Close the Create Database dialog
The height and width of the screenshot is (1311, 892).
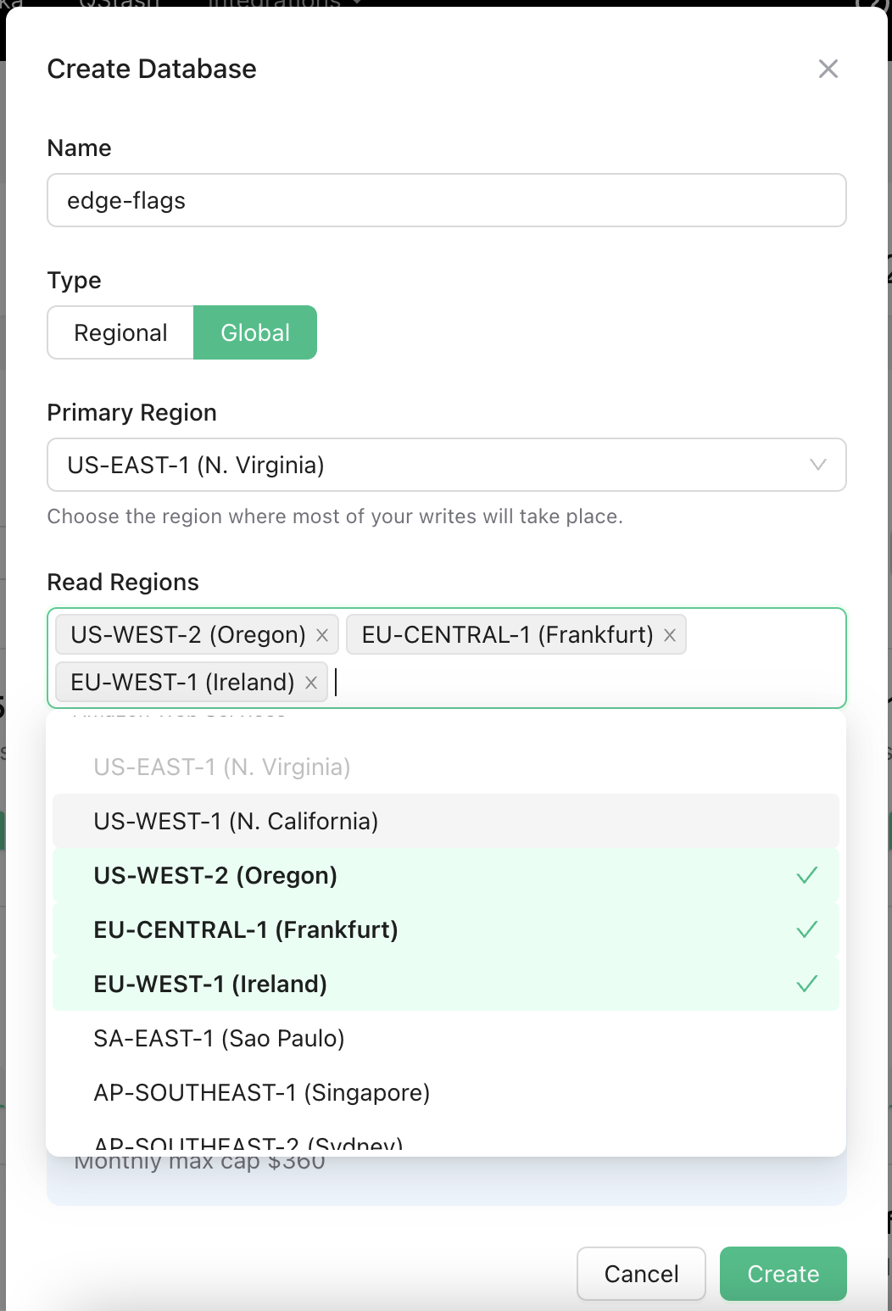(x=828, y=69)
